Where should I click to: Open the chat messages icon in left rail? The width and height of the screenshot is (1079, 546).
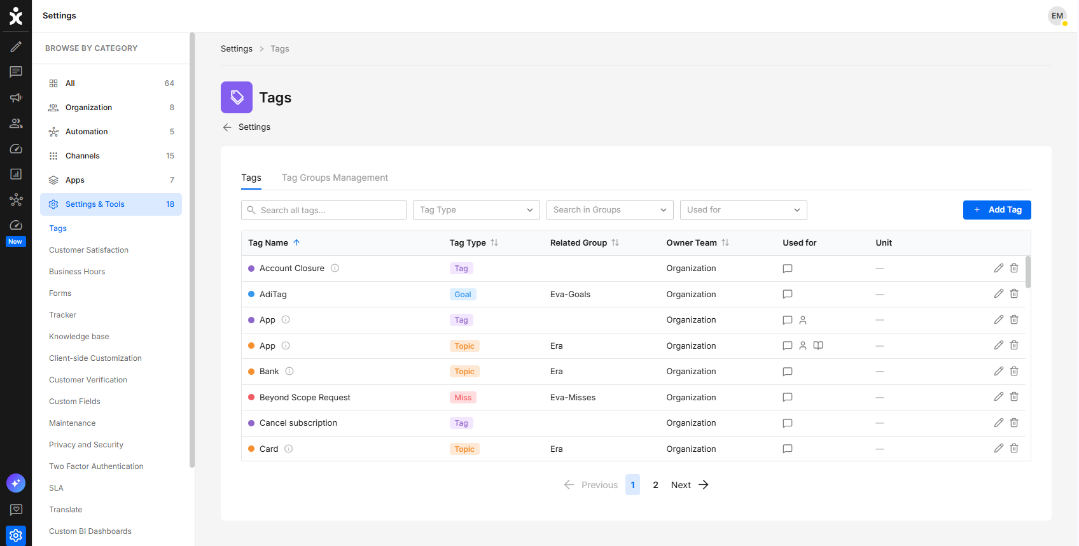(x=16, y=72)
